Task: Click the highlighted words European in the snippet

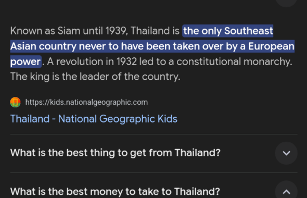Action: pyautogui.click(x=271, y=46)
